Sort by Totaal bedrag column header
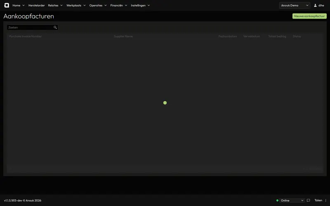 coord(277,36)
